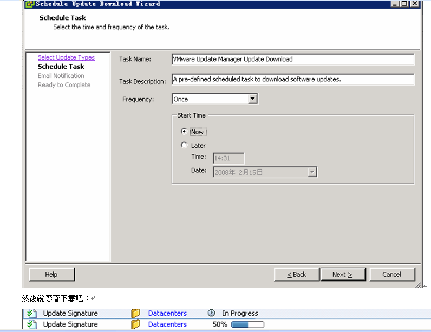The image size is (431, 332).
Task: Select the Now start time radio button
Action: coord(184,131)
